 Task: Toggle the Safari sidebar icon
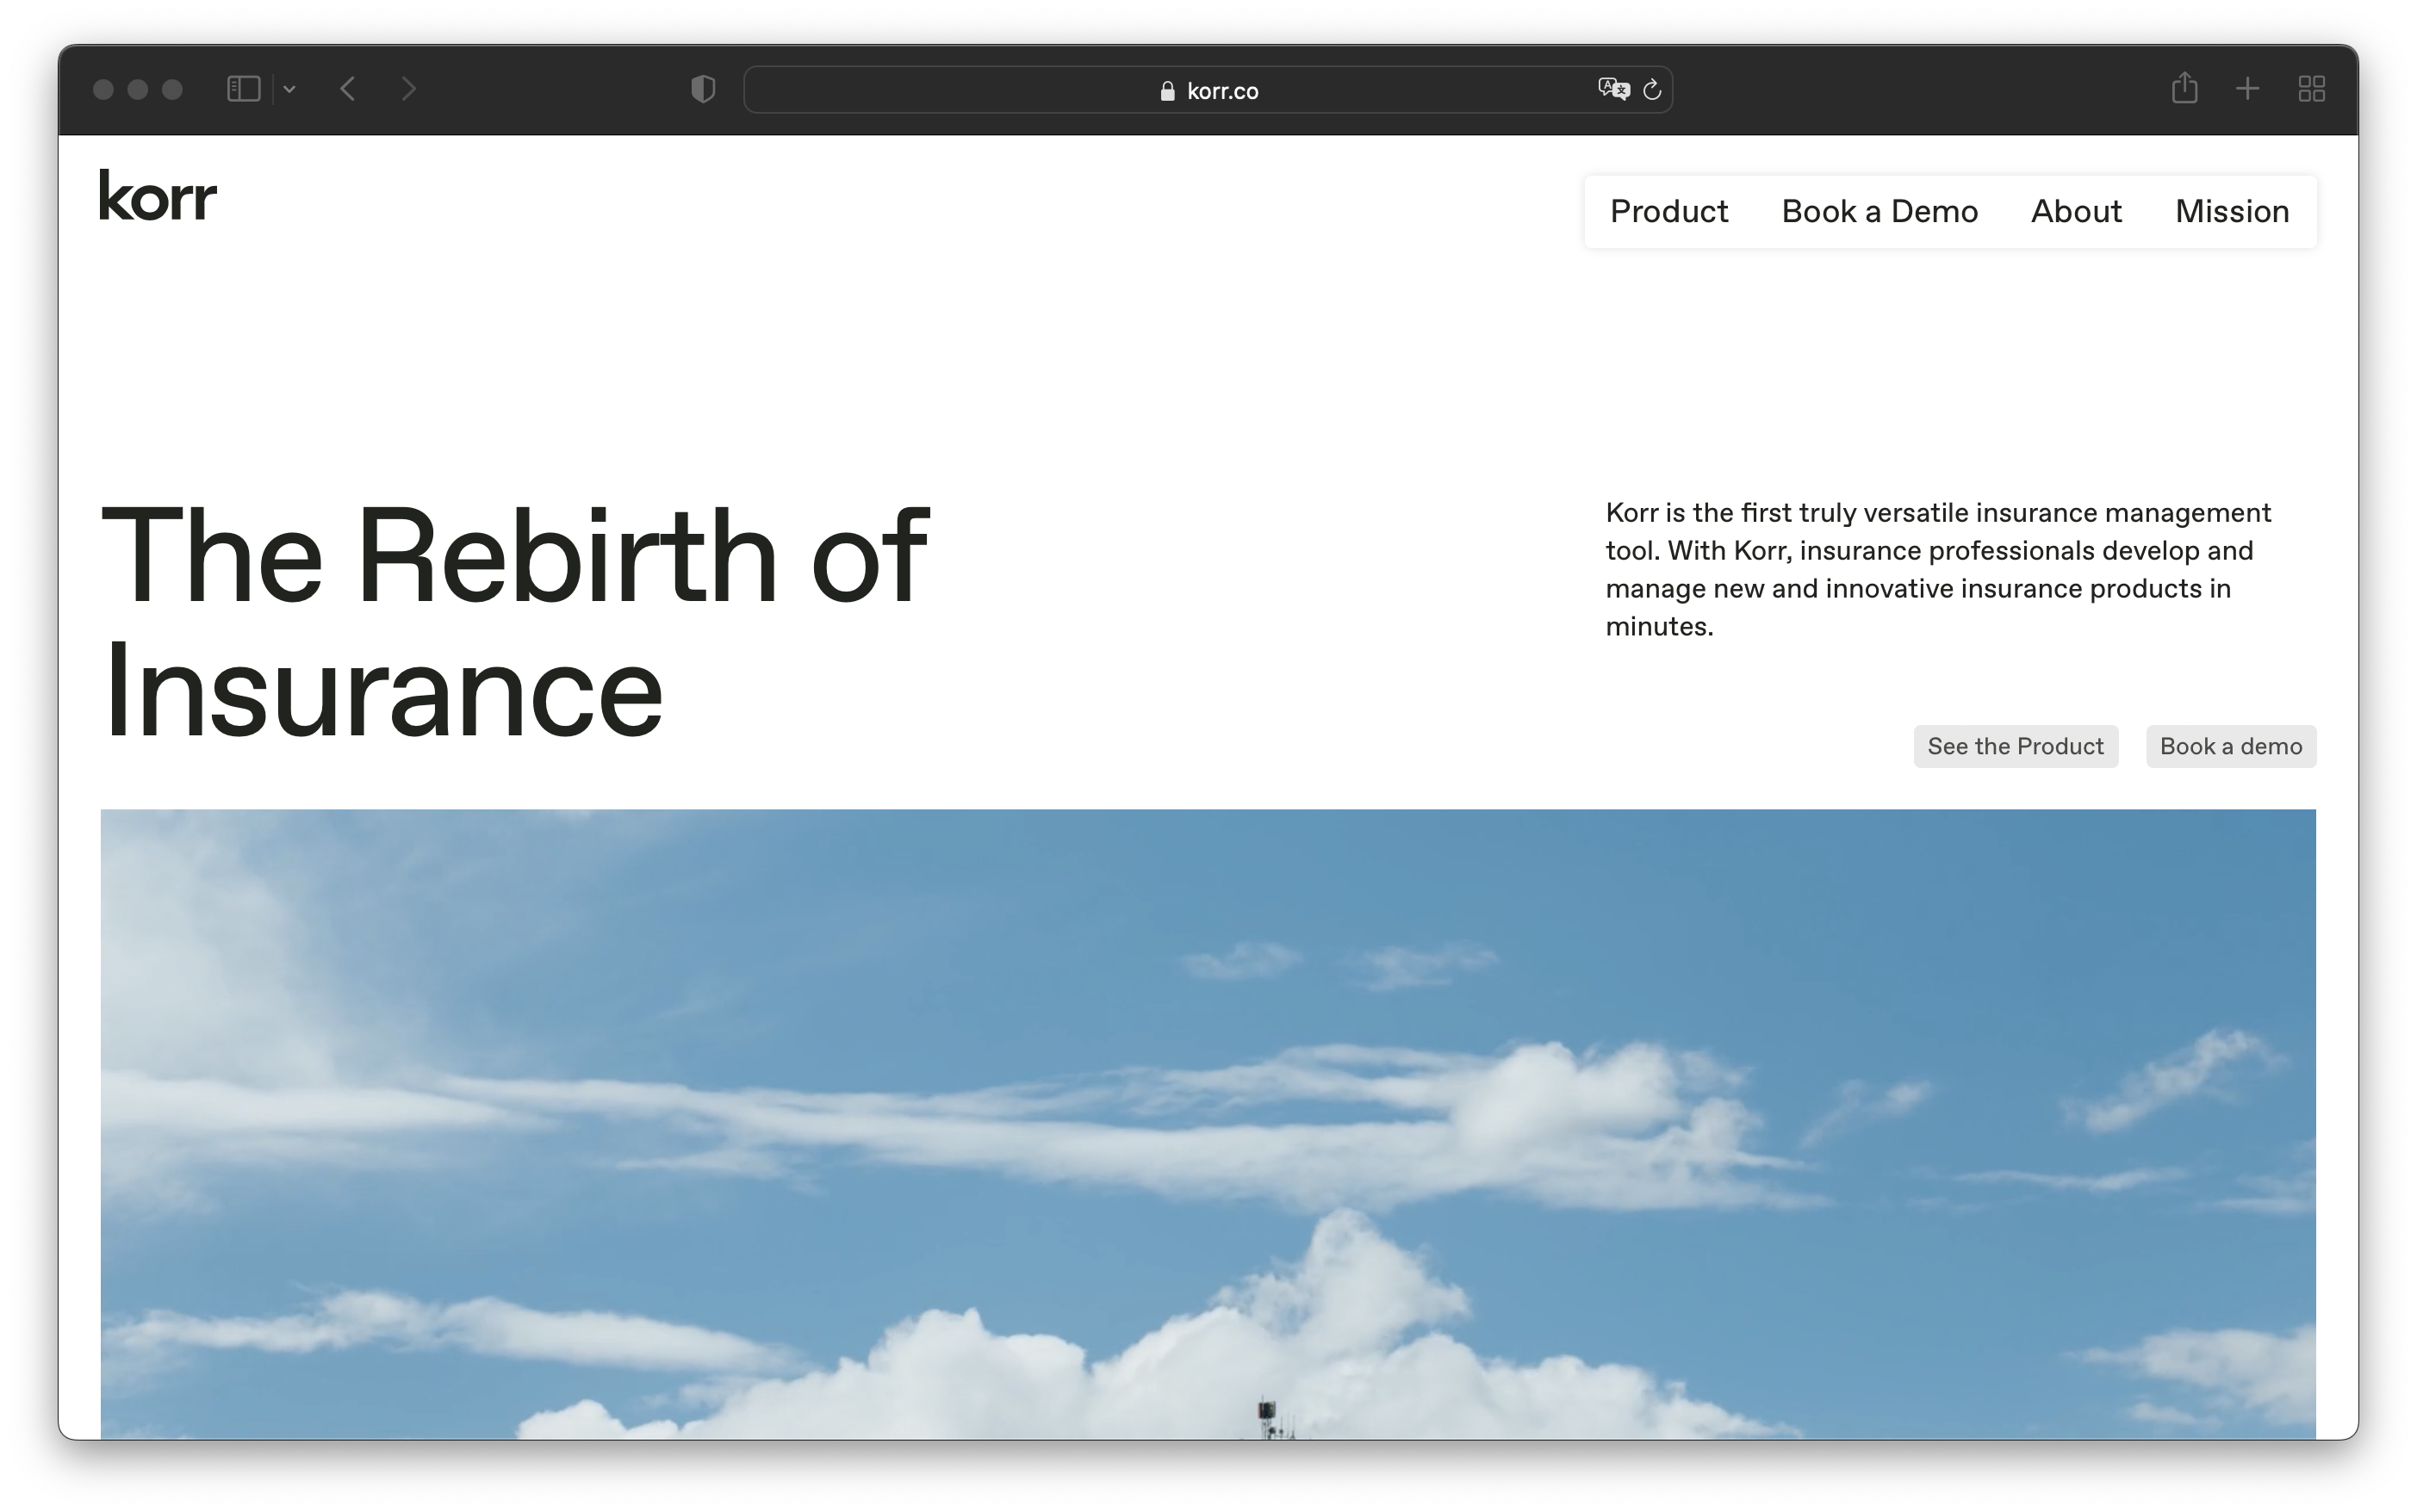point(243,89)
